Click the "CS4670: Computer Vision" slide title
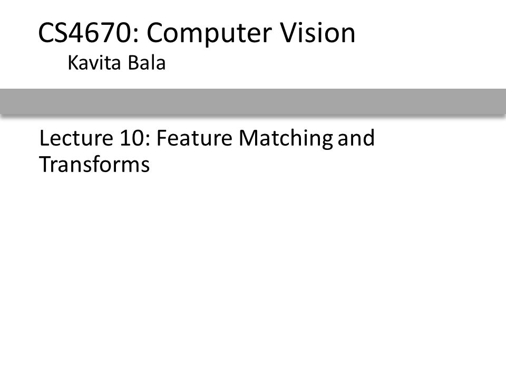 tap(197, 33)
